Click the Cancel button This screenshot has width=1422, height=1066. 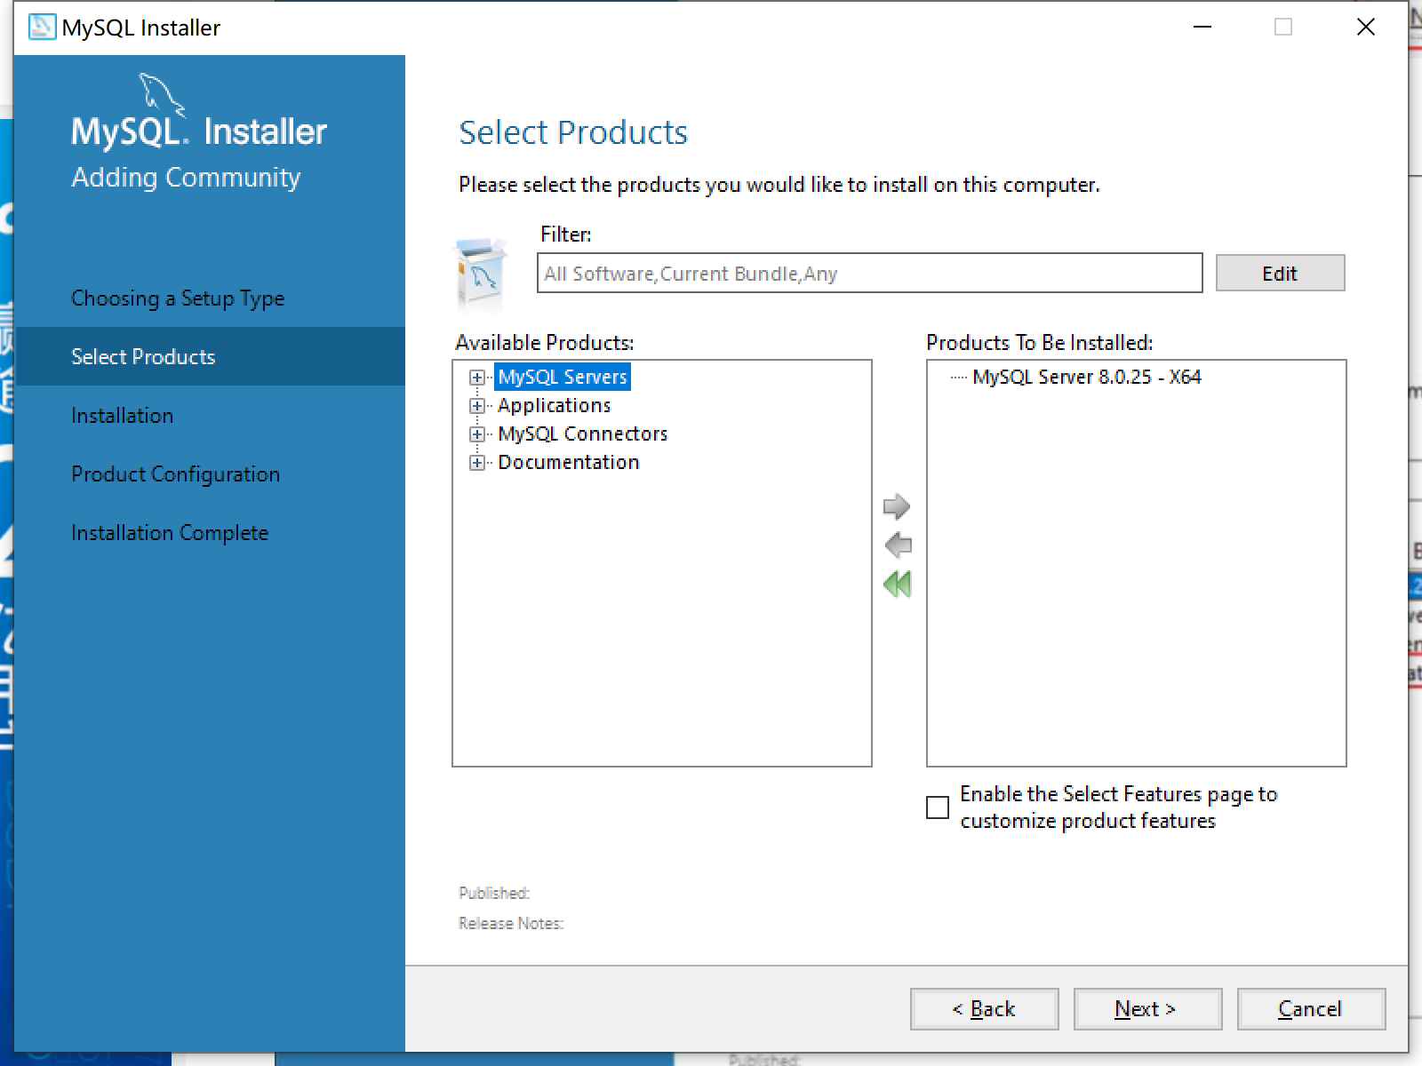click(1311, 1009)
